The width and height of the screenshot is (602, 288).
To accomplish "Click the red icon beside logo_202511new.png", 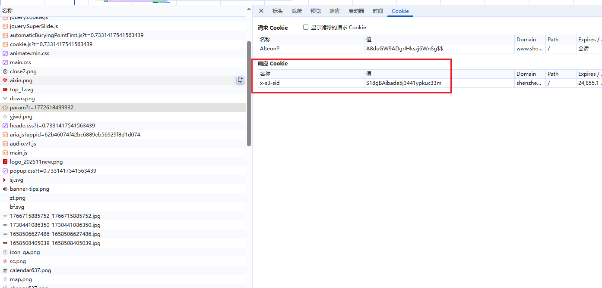I will click(5, 162).
